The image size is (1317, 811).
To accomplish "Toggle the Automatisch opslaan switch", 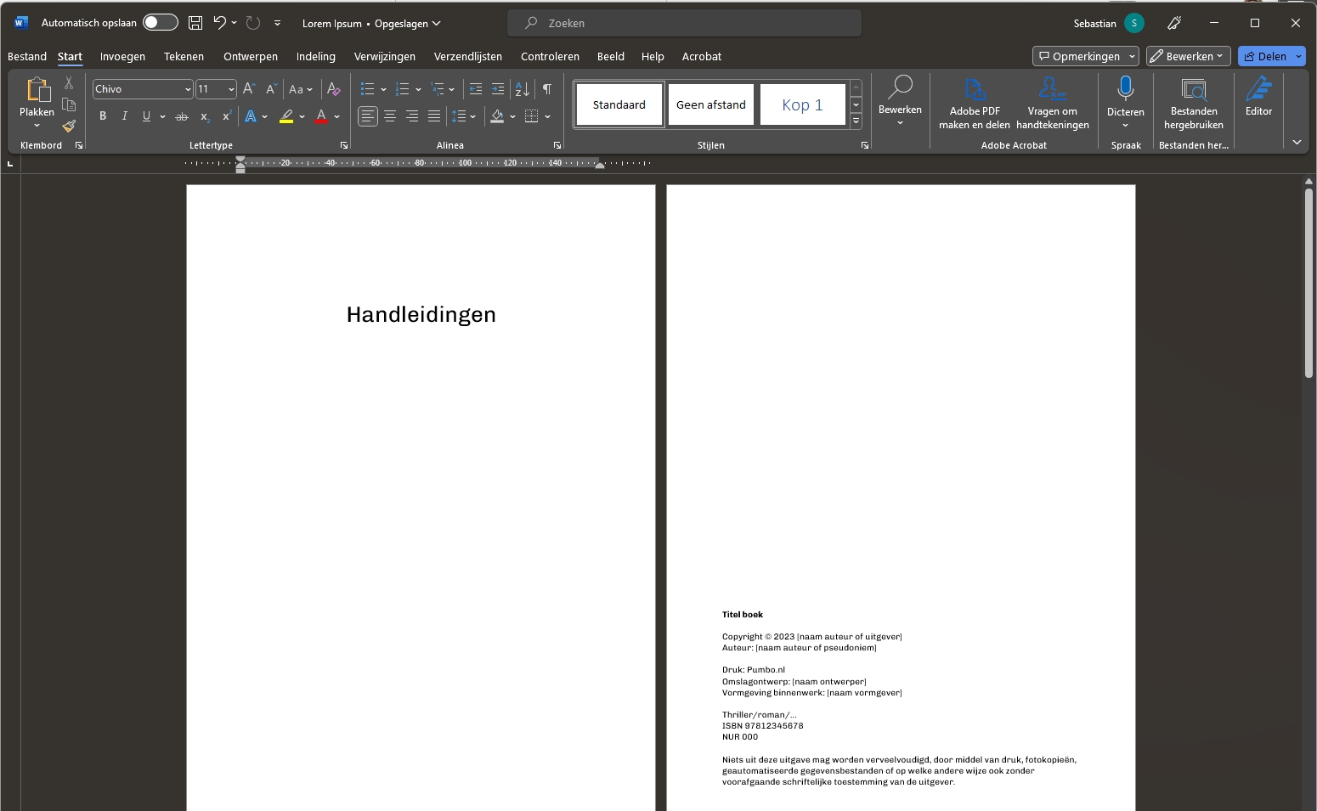I will 161,23.
